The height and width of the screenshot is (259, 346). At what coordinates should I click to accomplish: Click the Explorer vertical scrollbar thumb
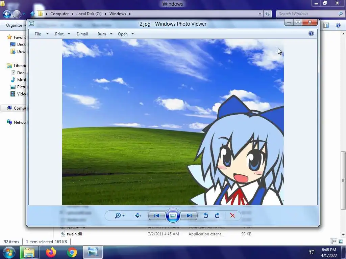(x=343, y=180)
